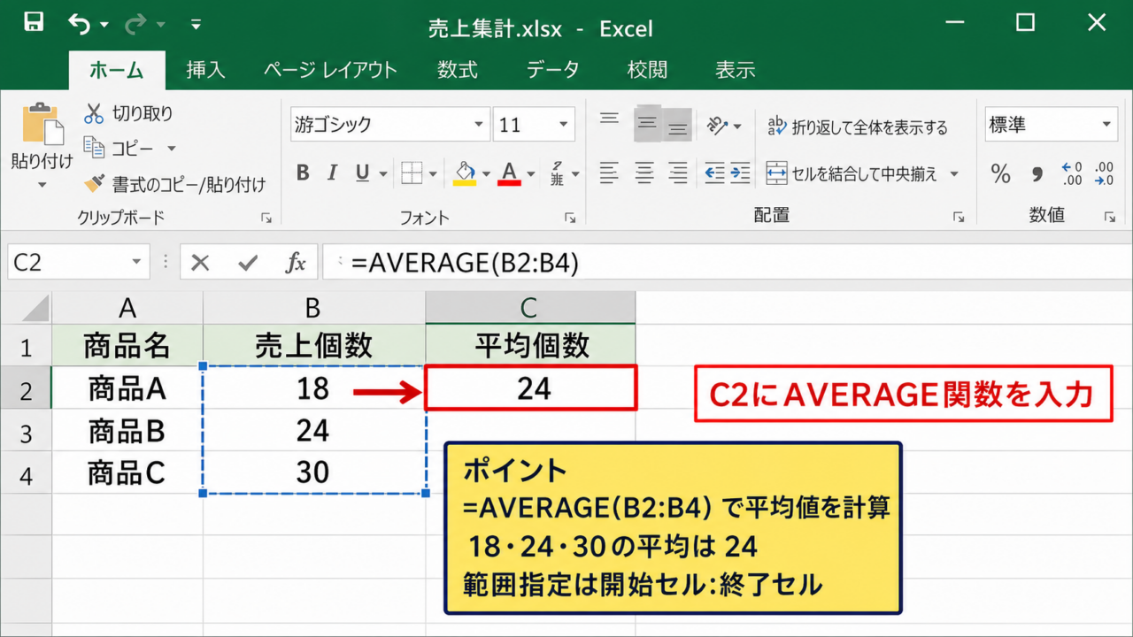Screen dimensions: 1133x637
Task: Click the Paste clipboard icon (貼り付け)
Action: pyautogui.click(x=42, y=125)
